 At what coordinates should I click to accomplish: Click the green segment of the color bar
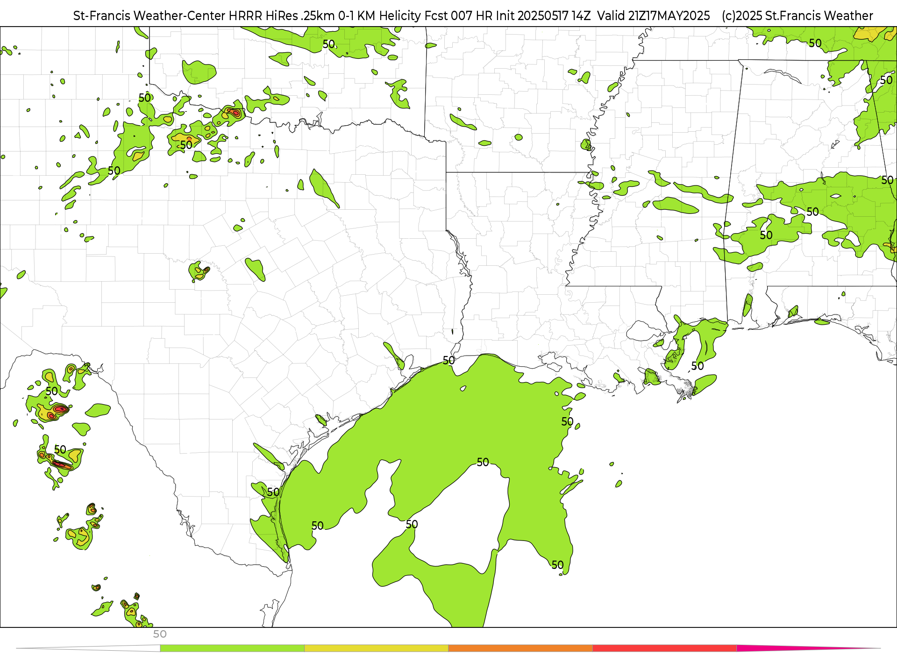(232, 648)
